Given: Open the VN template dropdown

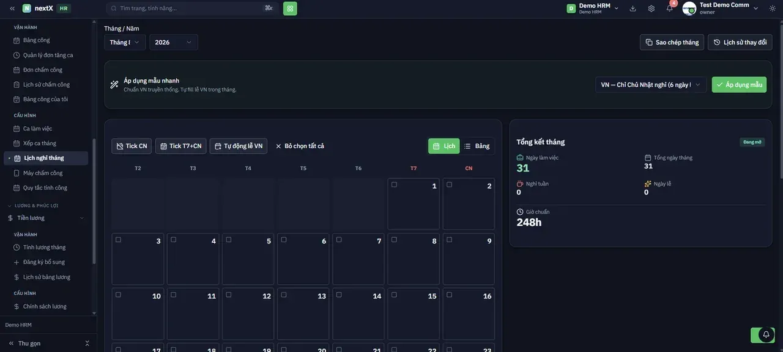Looking at the screenshot, I should tap(651, 85).
